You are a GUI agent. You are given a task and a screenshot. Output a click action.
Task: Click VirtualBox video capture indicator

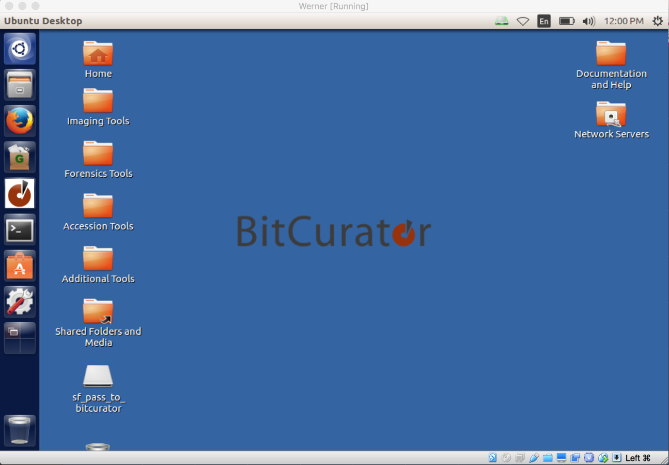[x=575, y=458]
